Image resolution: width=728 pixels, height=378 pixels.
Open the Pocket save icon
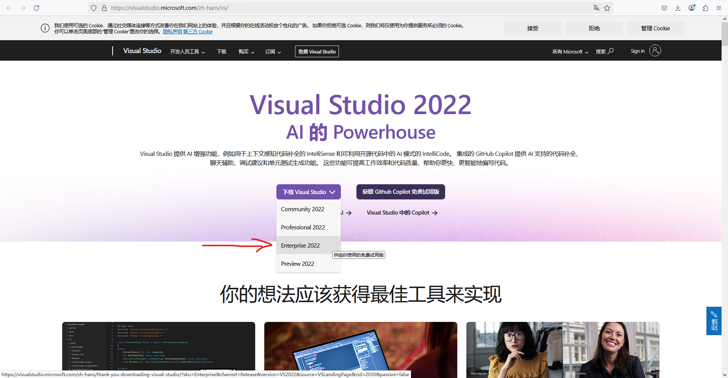click(x=664, y=8)
